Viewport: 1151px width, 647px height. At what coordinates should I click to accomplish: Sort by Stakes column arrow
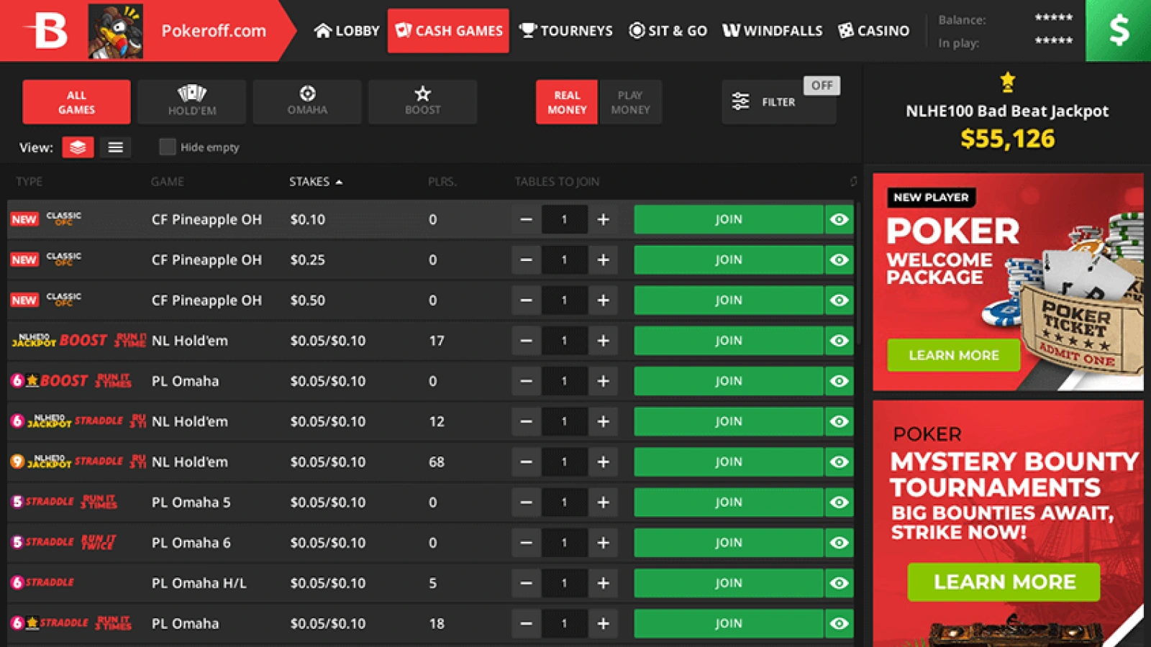tap(339, 182)
